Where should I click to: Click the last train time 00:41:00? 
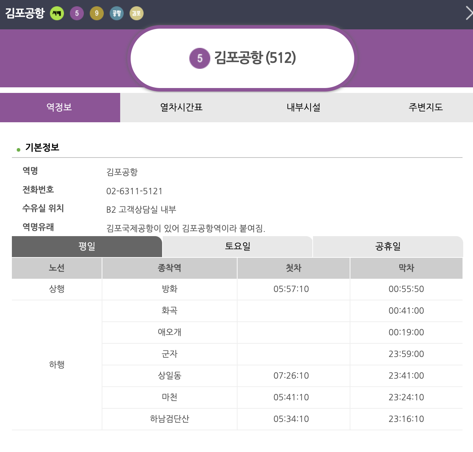(x=406, y=311)
